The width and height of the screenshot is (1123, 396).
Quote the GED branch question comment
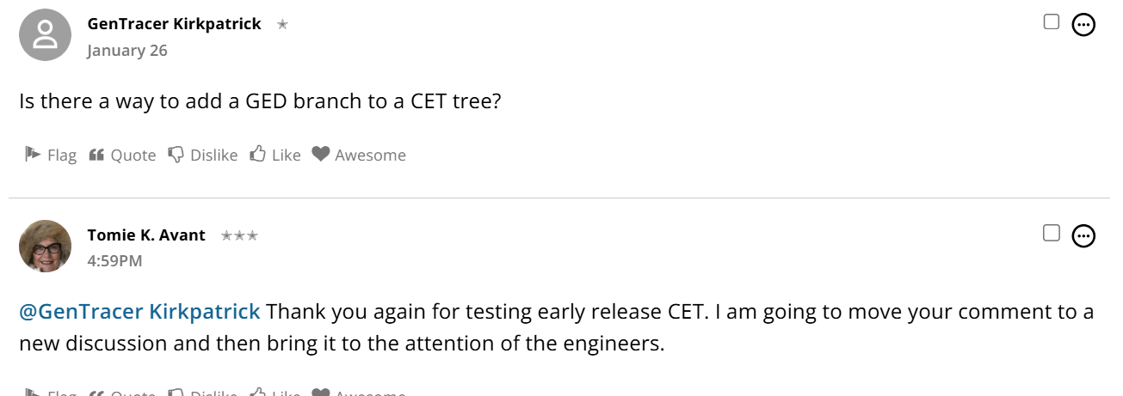click(x=122, y=155)
